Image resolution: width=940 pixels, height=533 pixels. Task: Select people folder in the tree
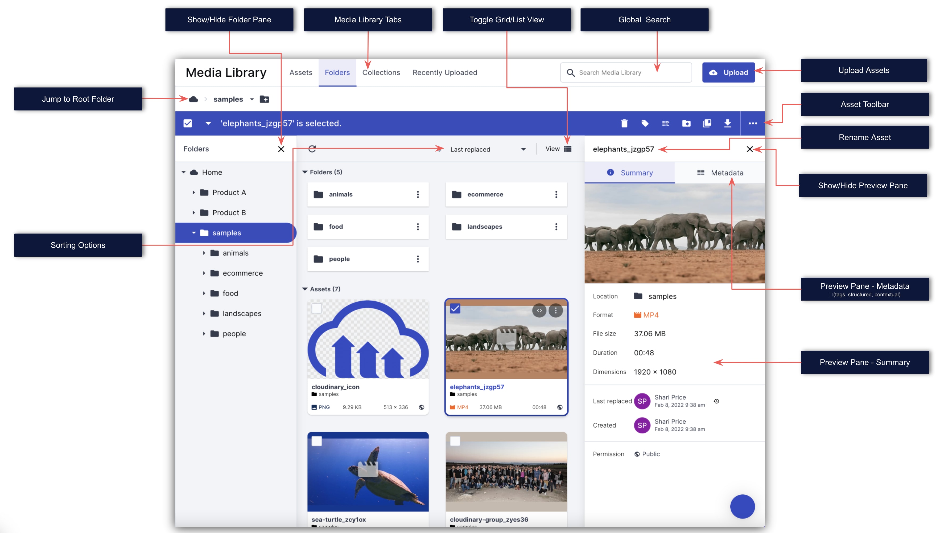point(234,334)
